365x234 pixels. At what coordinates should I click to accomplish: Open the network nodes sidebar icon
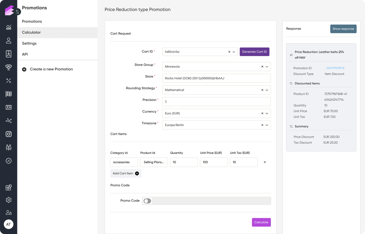(x=8, y=121)
